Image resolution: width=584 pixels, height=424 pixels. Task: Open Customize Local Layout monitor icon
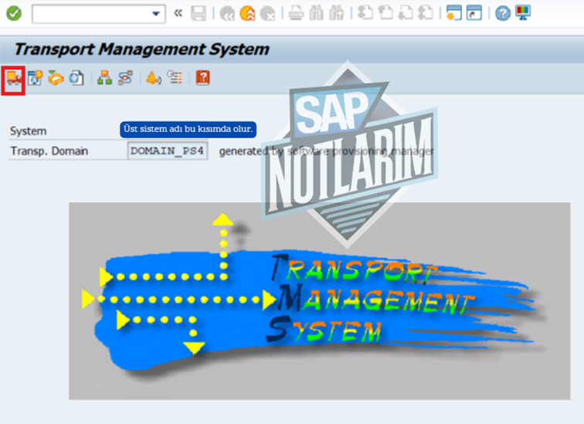pos(523,13)
